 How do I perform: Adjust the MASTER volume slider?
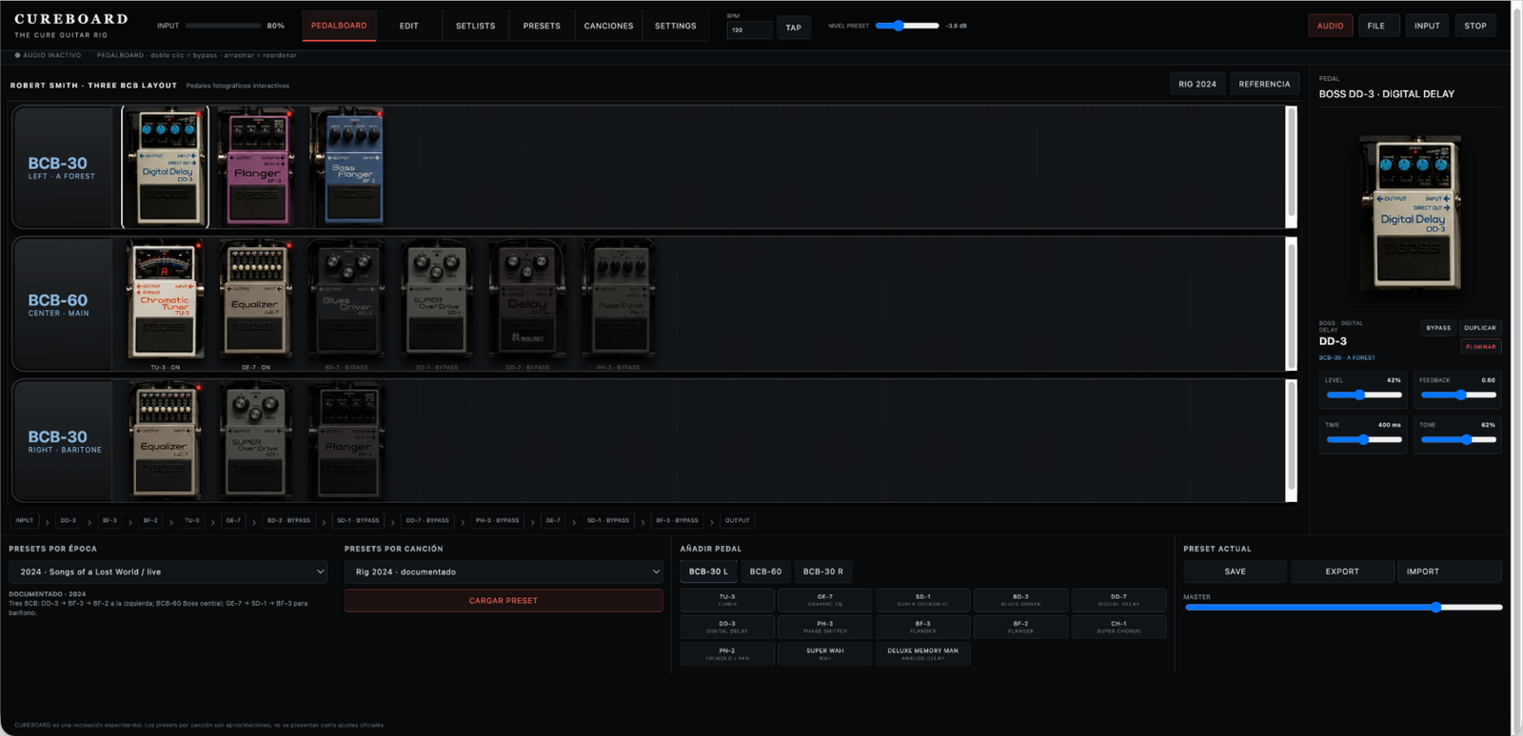click(x=1343, y=607)
